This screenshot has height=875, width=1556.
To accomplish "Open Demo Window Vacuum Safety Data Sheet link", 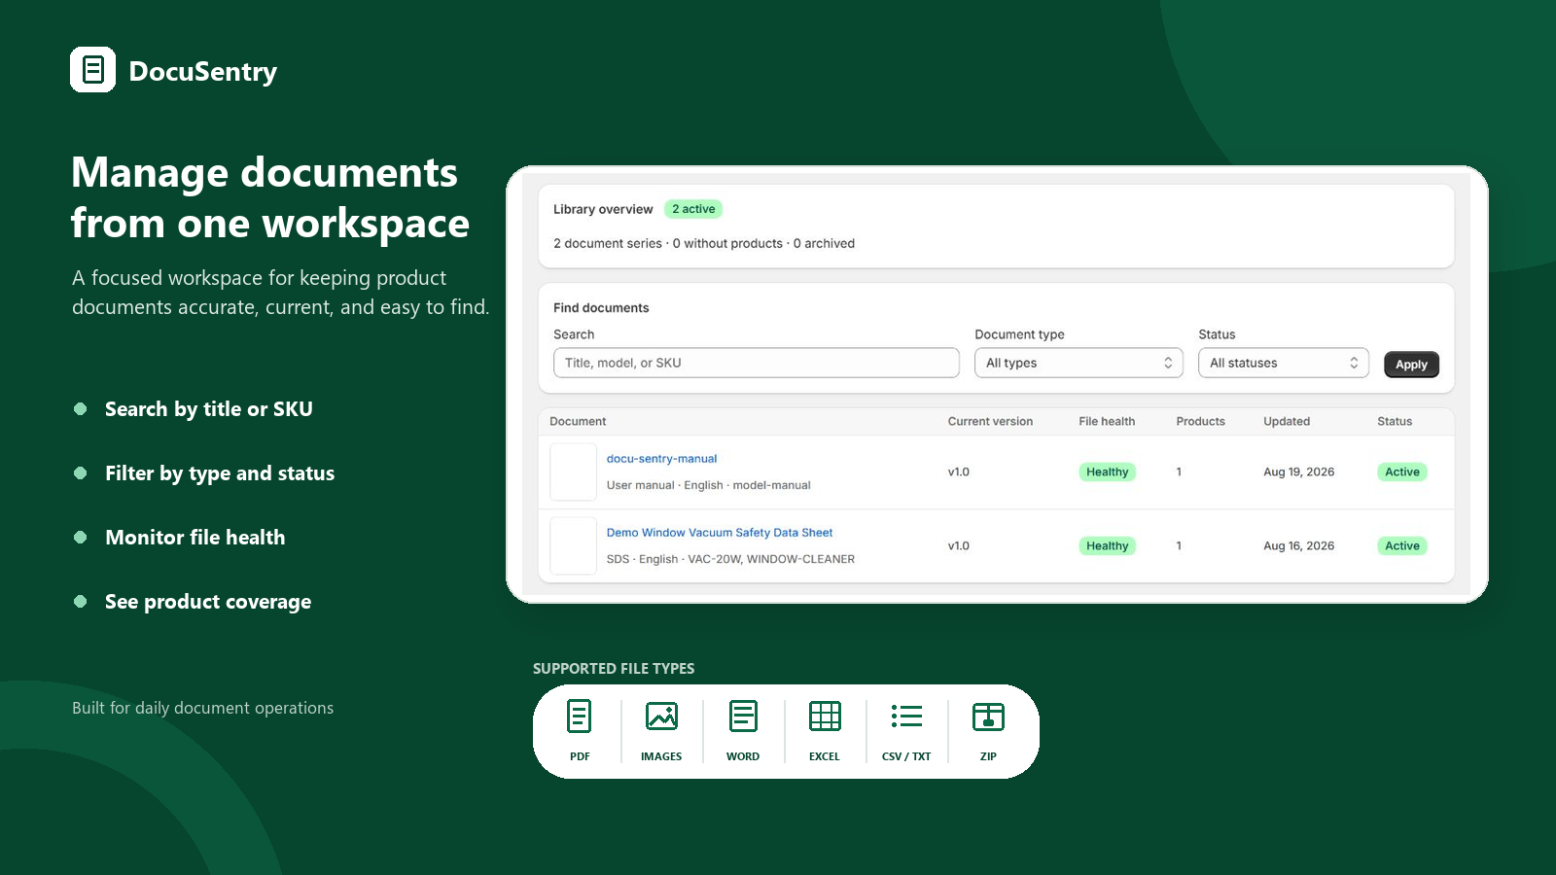I will pyautogui.click(x=720, y=533).
